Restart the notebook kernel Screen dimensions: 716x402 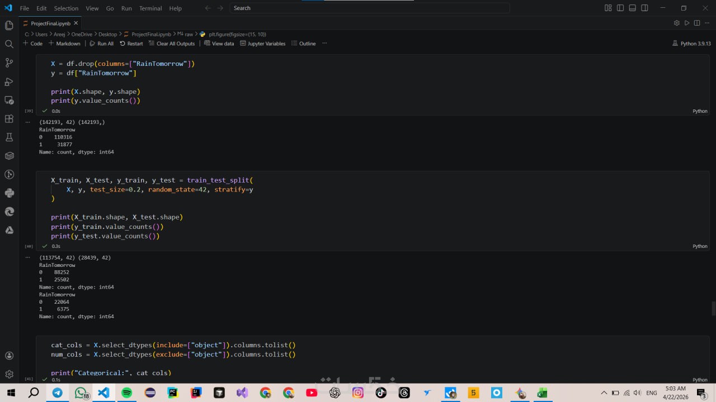coord(131,44)
